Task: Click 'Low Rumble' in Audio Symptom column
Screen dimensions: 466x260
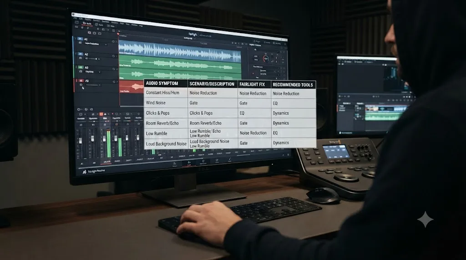Action: 157,134
